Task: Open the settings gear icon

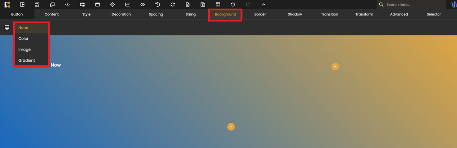Action: pyautogui.click(x=112, y=5)
